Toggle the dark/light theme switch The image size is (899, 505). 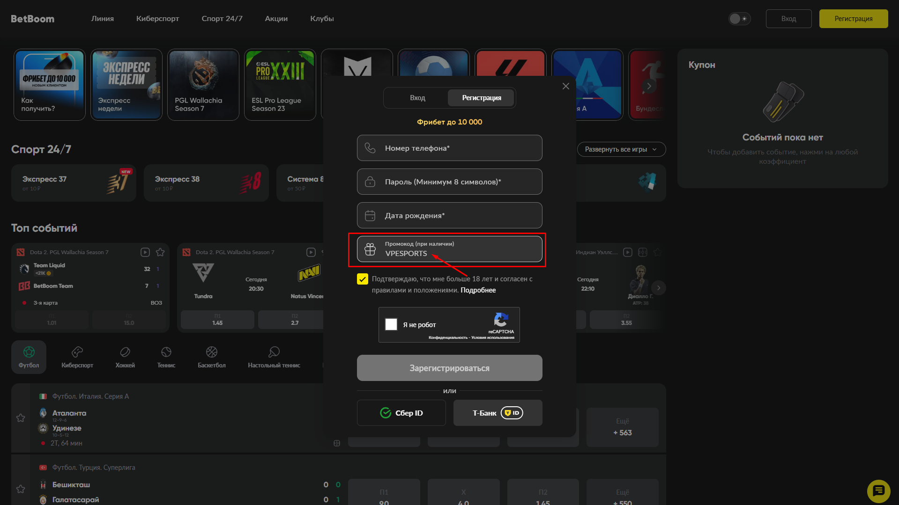click(x=739, y=19)
